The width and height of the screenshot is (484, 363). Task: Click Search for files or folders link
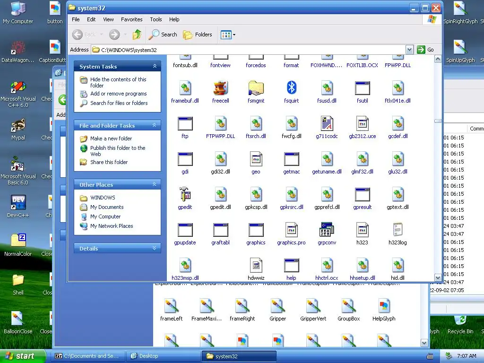pos(119,103)
